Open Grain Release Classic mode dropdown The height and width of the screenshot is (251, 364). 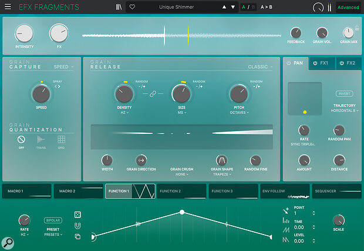[260, 67]
